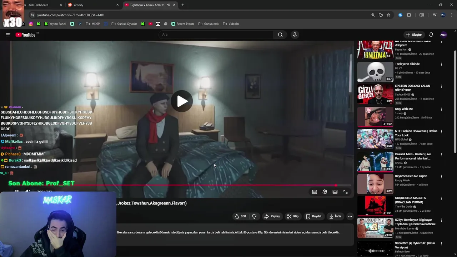Open a new browser tab
457x257 pixels.
[183, 5]
